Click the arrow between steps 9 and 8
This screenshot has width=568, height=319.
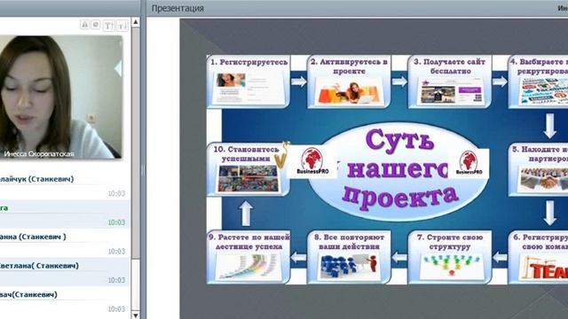tap(299, 258)
